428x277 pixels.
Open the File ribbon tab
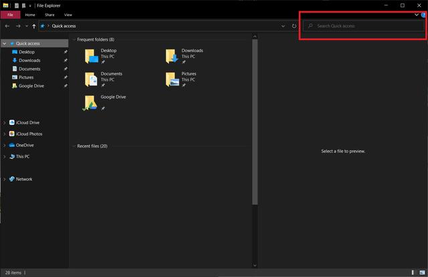tap(11, 15)
